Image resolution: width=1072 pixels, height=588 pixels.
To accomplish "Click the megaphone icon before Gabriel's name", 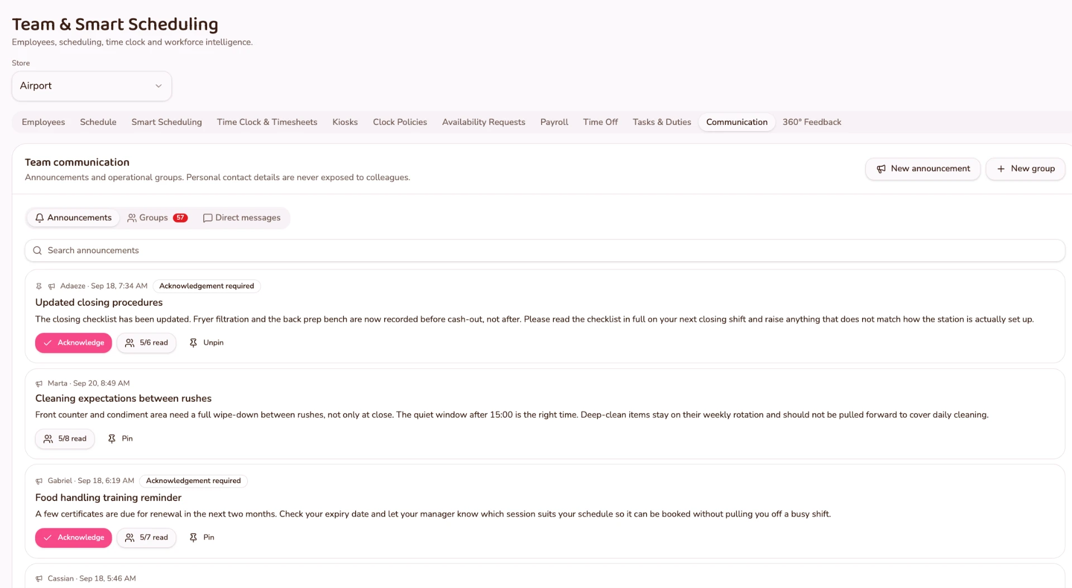I will pos(39,481).
